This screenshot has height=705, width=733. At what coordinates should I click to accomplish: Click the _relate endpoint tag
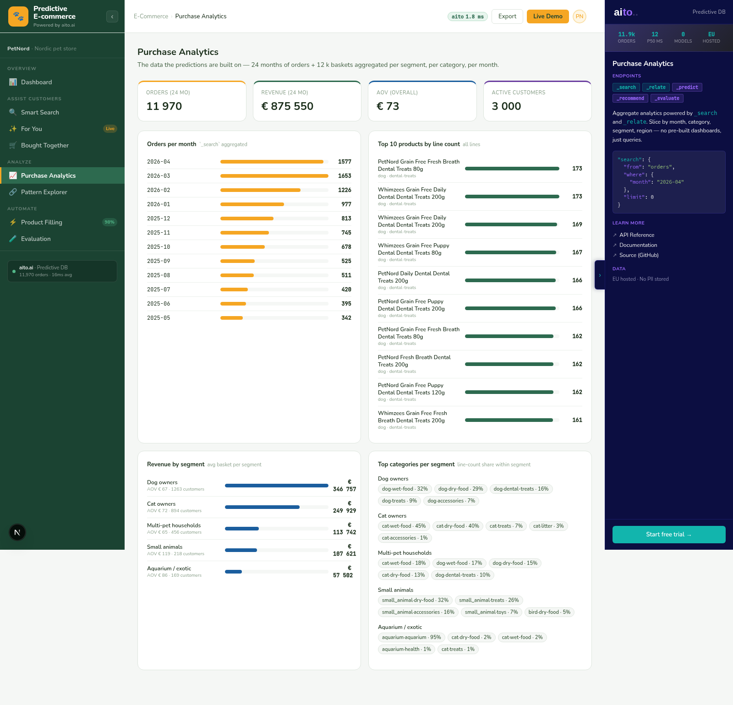[656, 87]
